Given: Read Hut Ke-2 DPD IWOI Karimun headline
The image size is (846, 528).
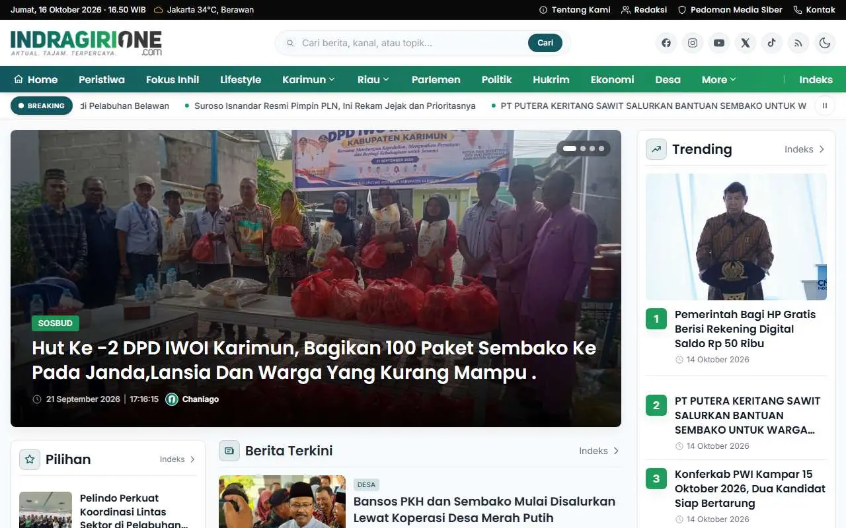Looking at the screenshot, I should pyautogui.click(x=314, y=360).
